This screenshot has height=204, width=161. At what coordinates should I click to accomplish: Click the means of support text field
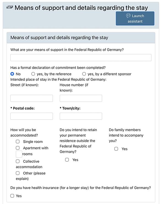tap(81, 58)
